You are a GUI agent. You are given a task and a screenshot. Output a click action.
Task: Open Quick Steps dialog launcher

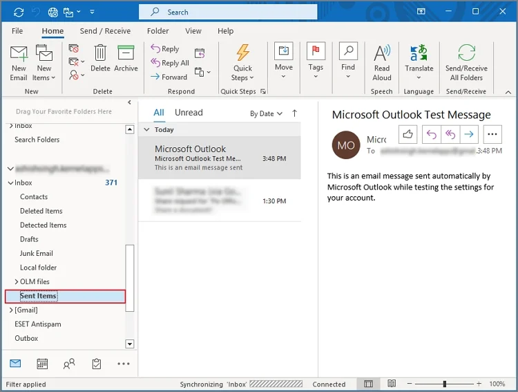coord(263,91)
